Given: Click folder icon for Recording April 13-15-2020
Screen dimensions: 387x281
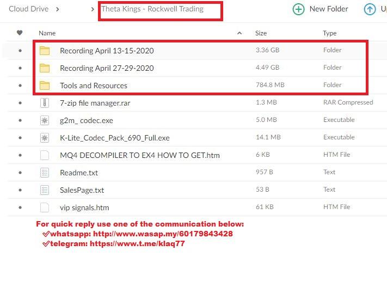Looking at the screenshot, I should (45, 51).
